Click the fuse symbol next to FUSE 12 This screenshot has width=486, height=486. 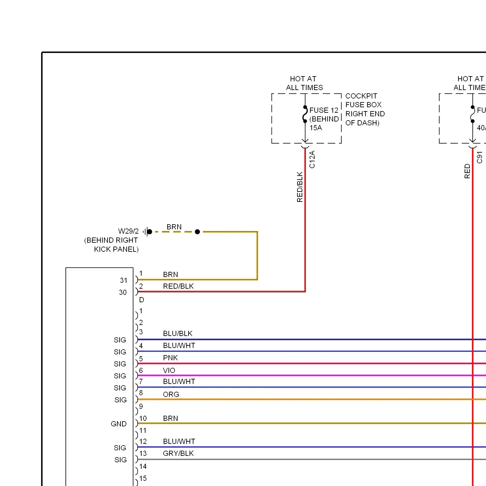pyautogui.click(x=305, y=114)
